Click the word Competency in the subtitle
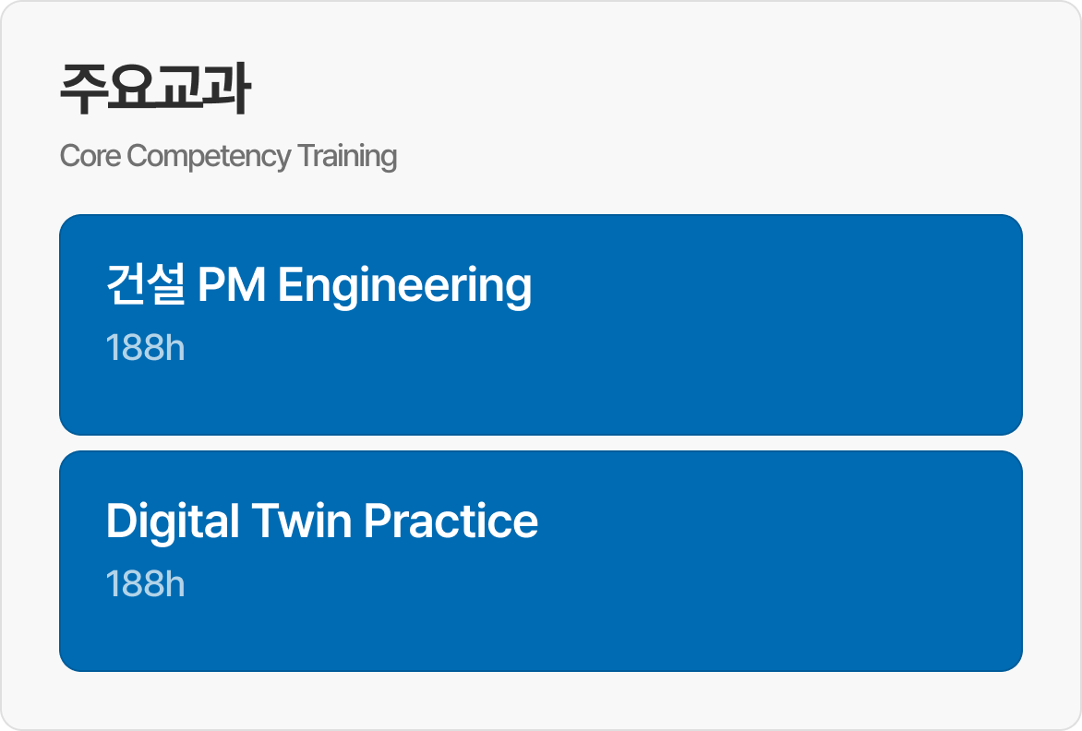1082x731 pixels. 209,156
